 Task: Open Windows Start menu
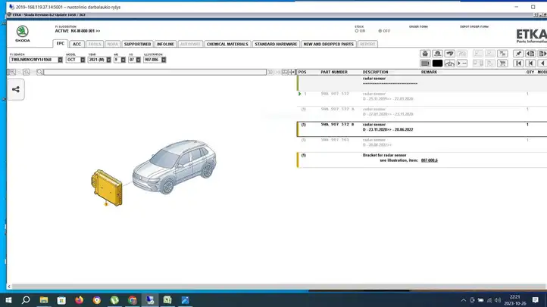pos(8,300)
